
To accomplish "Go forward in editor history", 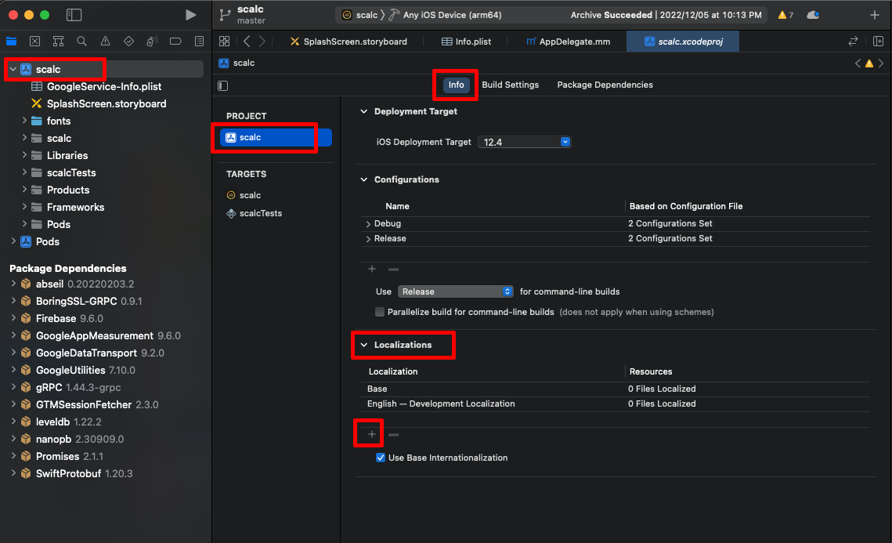I will tap(262, 41).
